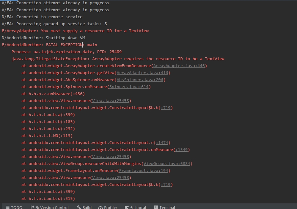
Task: Click the first 'at b.f.b.i.m.b.a(:399)' line
Action: [48, 115]
